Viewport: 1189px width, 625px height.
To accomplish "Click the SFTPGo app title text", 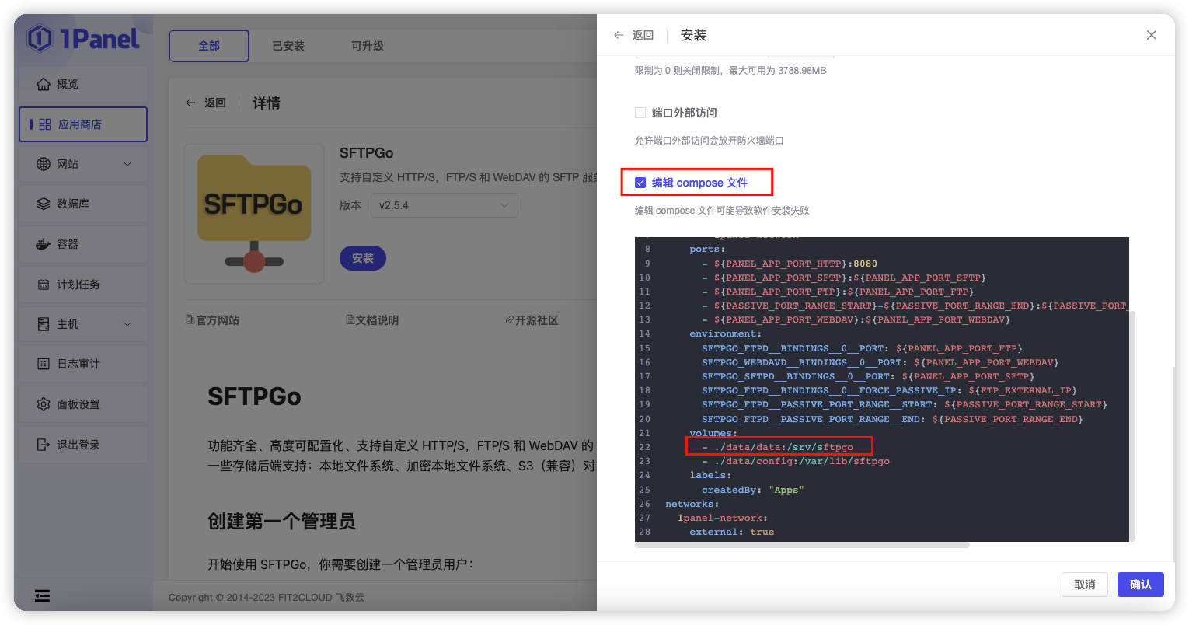I will pyautogui.click(x=367, y=153).
